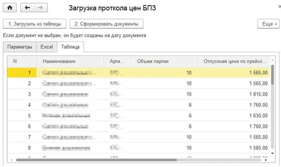Click price 1 565,00 in row 2
Screen dimensions: 281x167
pos(258,83)
